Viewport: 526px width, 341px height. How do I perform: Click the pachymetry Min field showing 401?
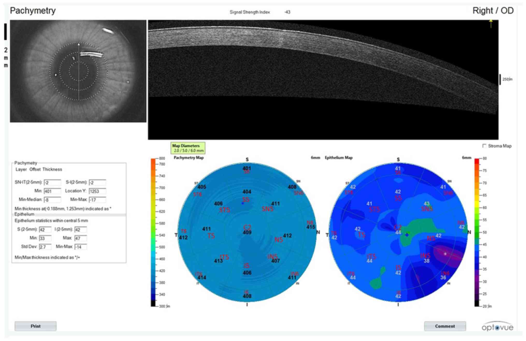52,191
